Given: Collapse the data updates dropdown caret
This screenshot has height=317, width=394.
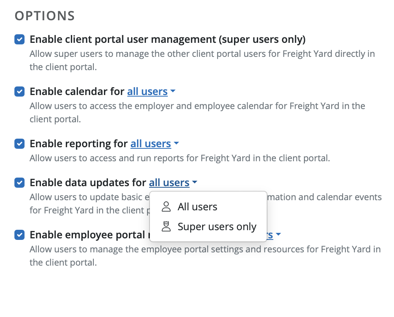Looking at the screenshot, I should click(195, 183).
